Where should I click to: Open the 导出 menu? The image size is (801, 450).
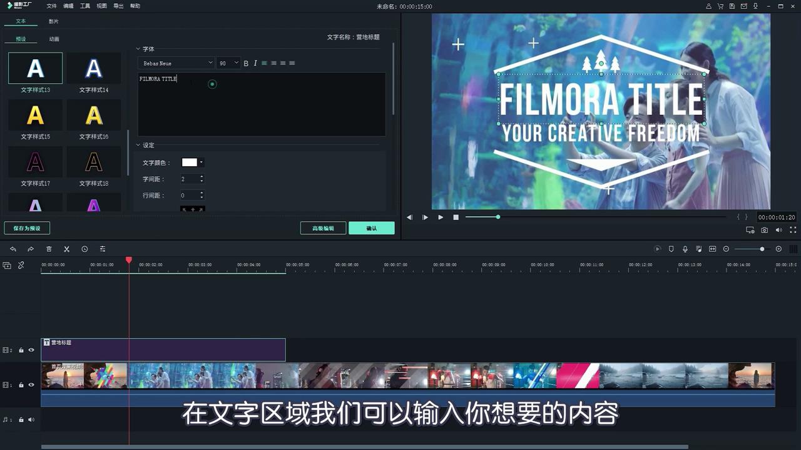(x=118, y=6)
